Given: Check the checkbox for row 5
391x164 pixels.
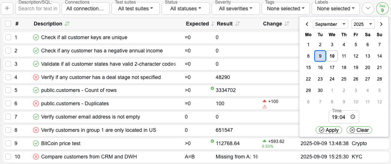Looking at the screenshot, I should click(x=8, y=90).
